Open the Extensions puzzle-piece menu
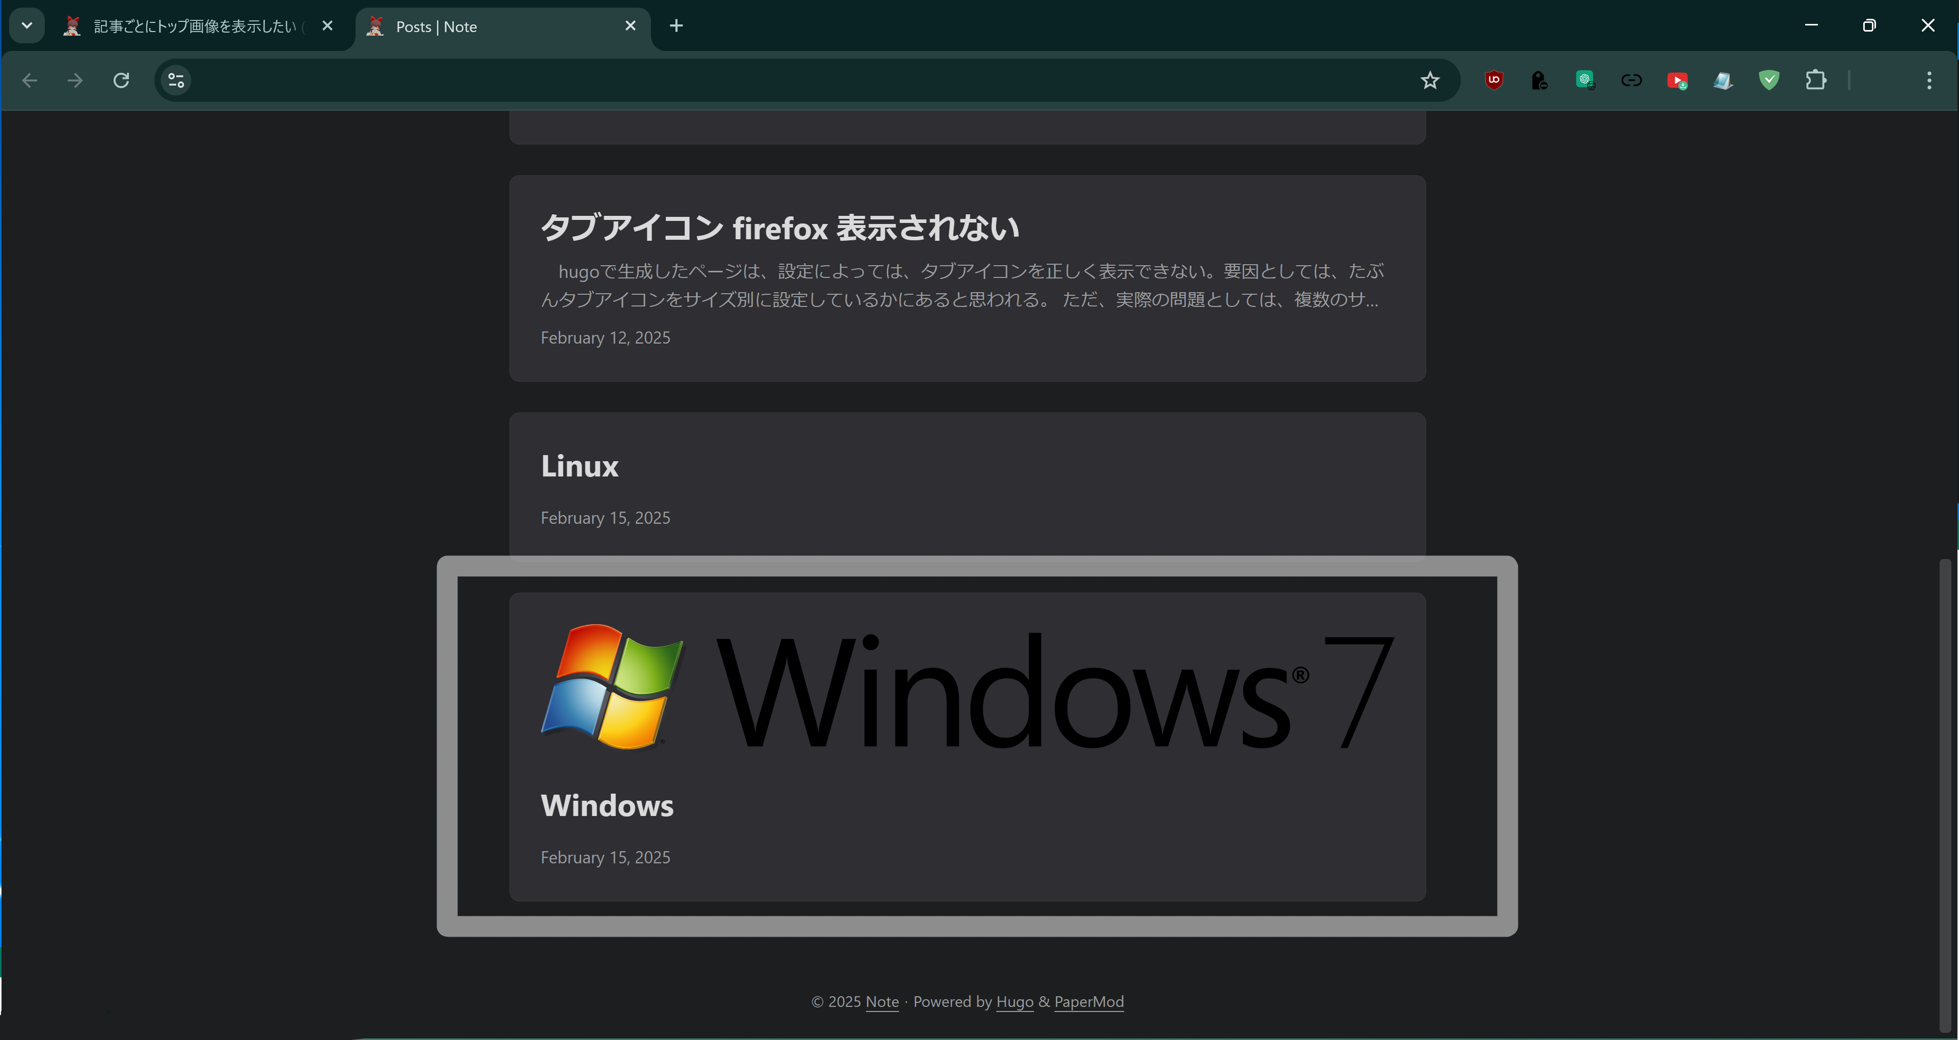Screen dimensions: 1959x1040 [1815, 80]
